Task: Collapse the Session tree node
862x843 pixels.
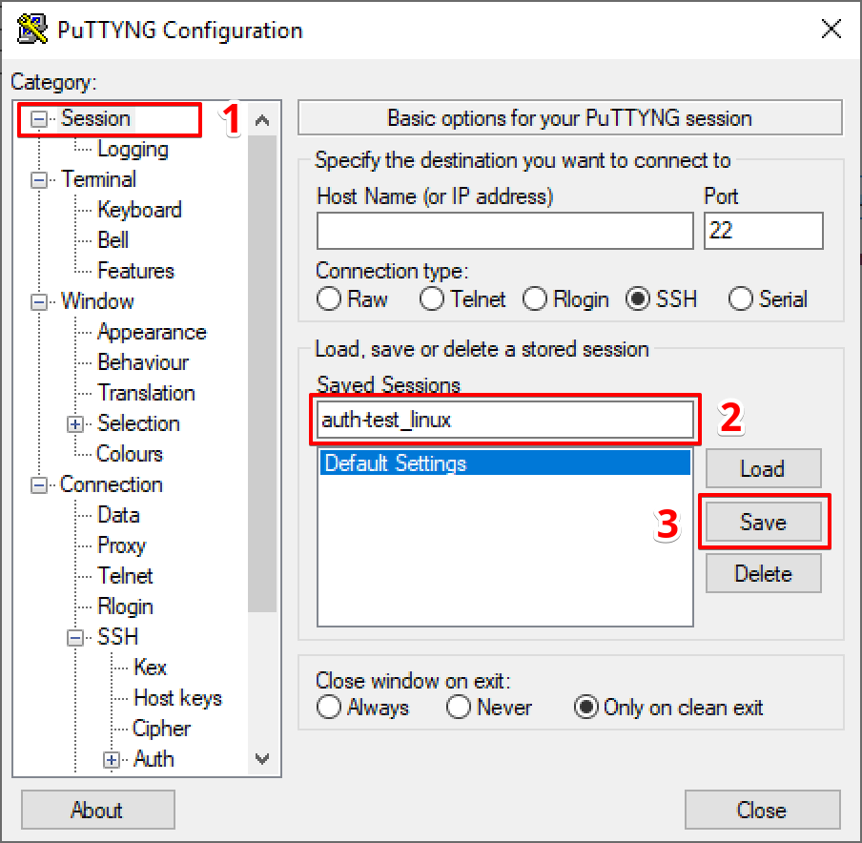Action: point(38,119)
